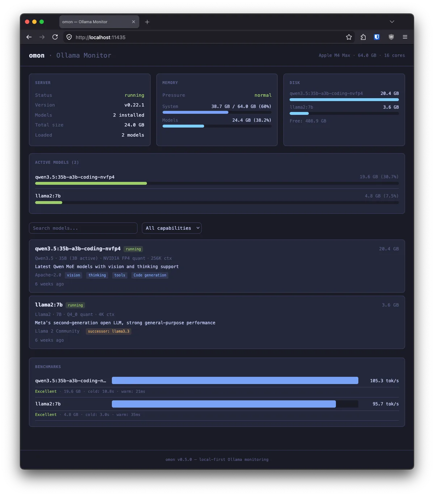This screenshot has width=434, height=496.
Task: Click the 'omon v0.5.0' footer text
Action: (179, 459)
